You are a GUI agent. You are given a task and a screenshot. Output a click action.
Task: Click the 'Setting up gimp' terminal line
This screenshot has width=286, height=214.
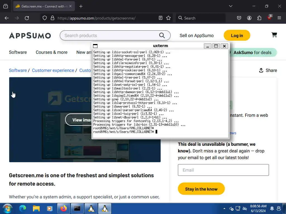(x=126, y=99)
